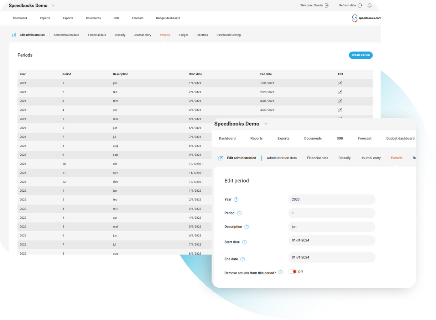
Task: Click the Year column header
Action: 23,74
